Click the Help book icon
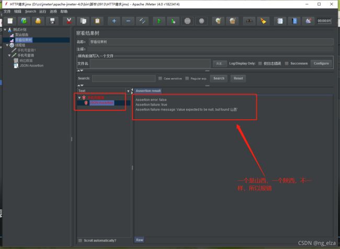The height and width of the screenshot is (249, 340). point(294,21)
